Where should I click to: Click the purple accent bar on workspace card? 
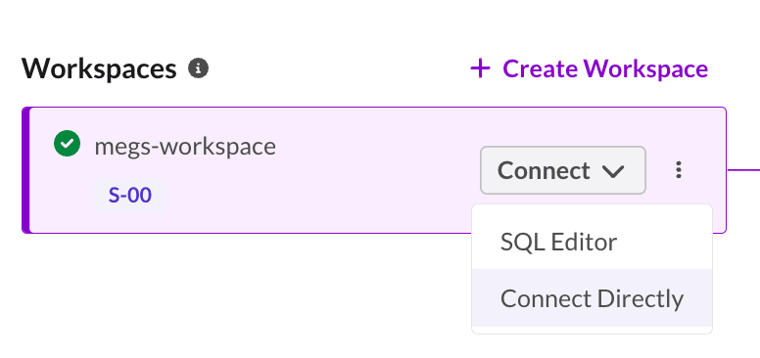pos(26,170)
